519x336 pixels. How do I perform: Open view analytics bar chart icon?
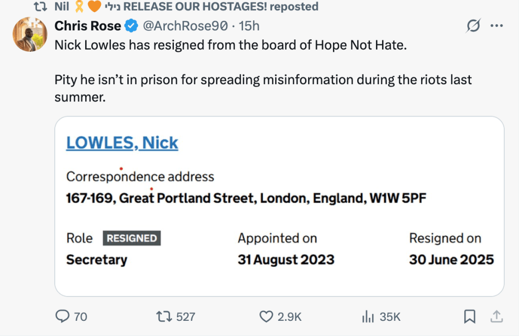coord(367,317)
